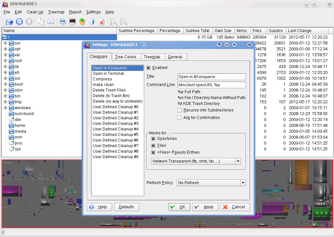Check the Ask for Confirmation box
334x237 pixels.
click(x=179, y=118)
